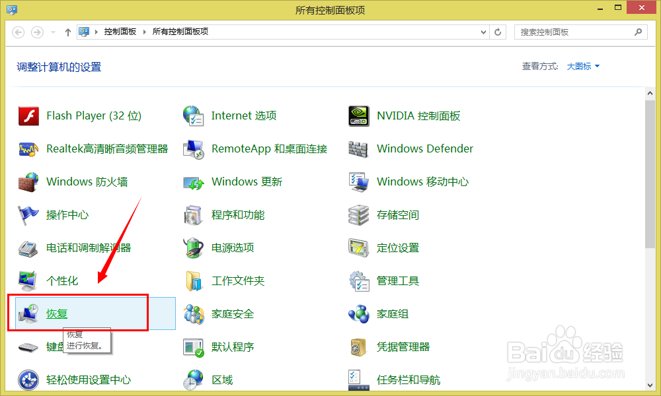Open the NVIDIA 控制面板 icon
Image resolution: width=661 pixels, height=396 pixels.
[x=359, y=115]
